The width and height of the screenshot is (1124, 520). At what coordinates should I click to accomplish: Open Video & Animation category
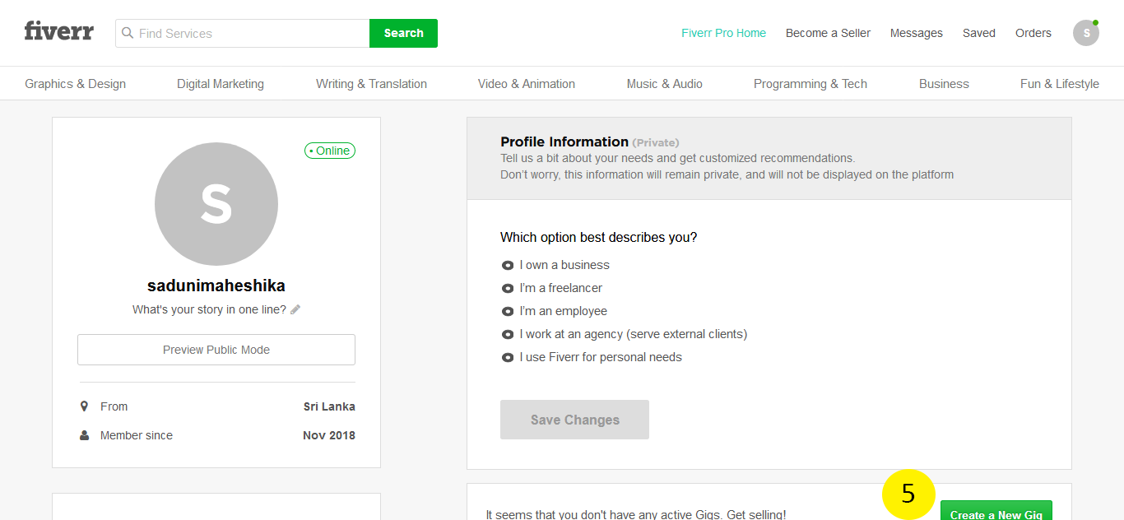[x=527, y=84]
